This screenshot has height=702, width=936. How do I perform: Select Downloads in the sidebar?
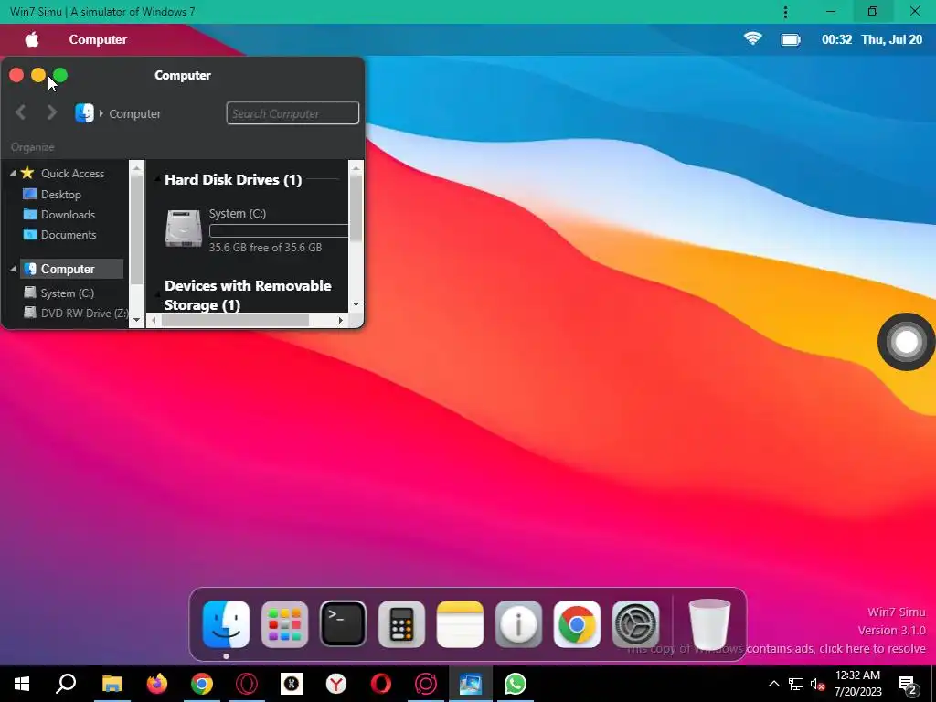[68, 215]
